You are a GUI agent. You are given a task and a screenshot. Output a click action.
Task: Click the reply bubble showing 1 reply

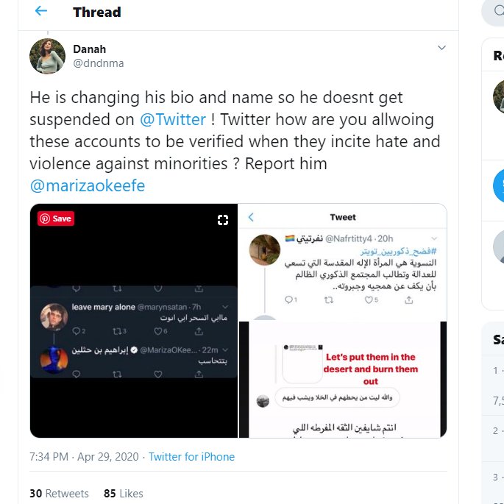coord(291,300)
